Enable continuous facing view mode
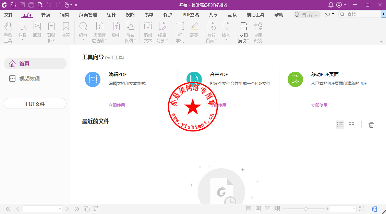This screenshot has width=386, height=214. point(277,209)
